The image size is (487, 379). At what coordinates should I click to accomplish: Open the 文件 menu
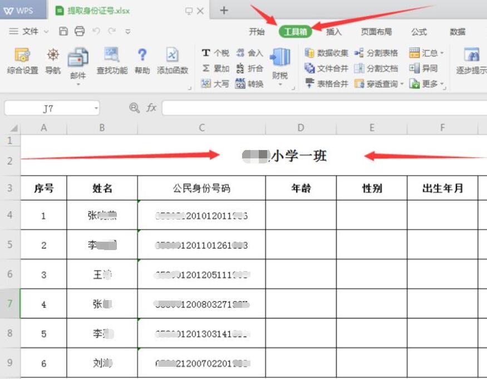[x=29, y=32]
